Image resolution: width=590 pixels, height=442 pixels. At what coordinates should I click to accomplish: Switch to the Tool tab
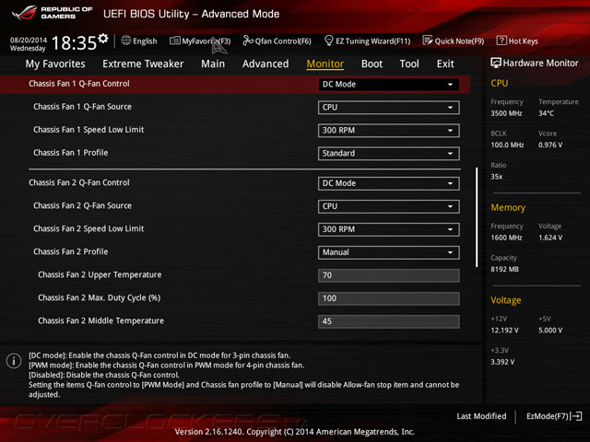coord(409,64)
